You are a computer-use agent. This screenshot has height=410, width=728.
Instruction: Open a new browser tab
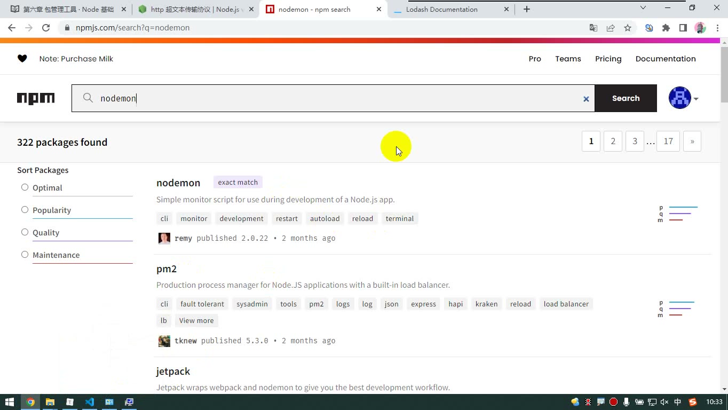527,9
